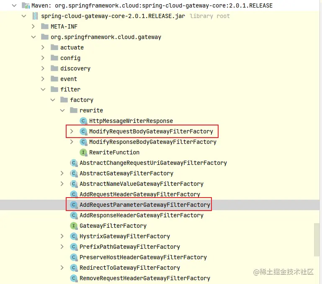Collapse spring-cloud-gateway-core-2.0.1.RELEASE.jar node
This screenshot has width=322, height=284.
coord(24,16)
